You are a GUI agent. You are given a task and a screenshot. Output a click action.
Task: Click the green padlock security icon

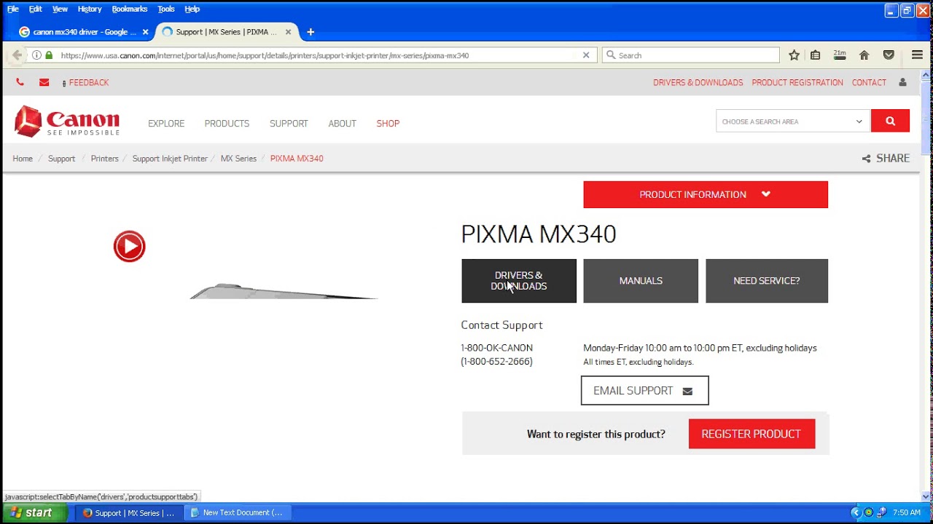click(x=49, y=55)
